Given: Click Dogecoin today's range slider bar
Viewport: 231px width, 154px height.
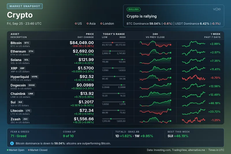Looking at the screenshot, I should point(114,85).
